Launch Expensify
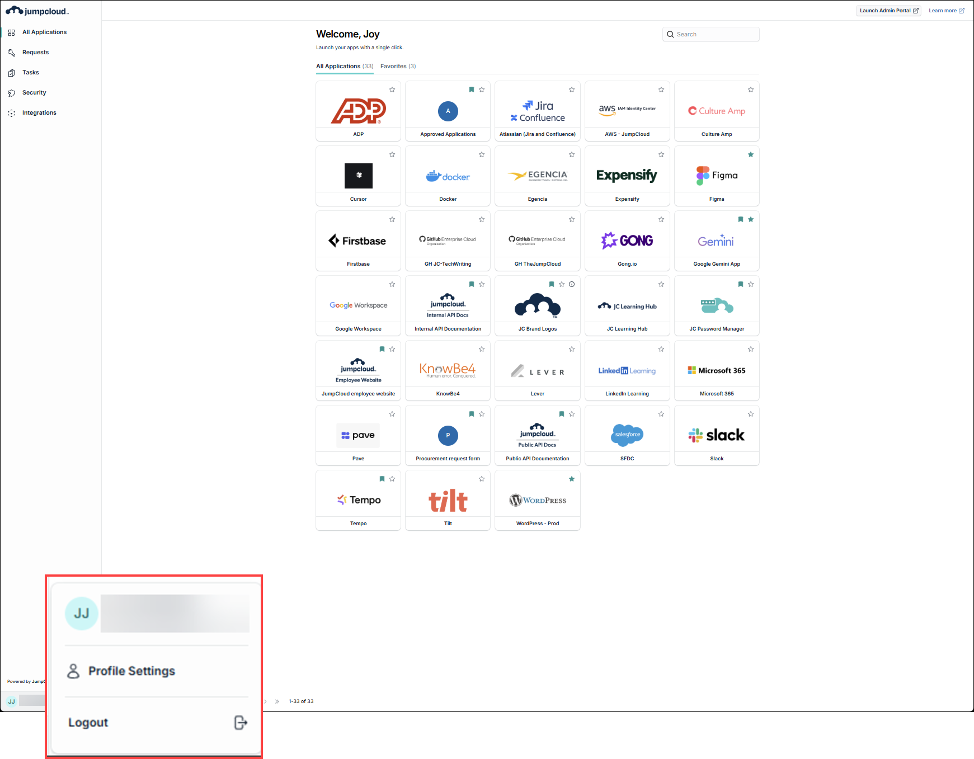The height and width of the screenshot is (759, 974). [x=627, y=176]
